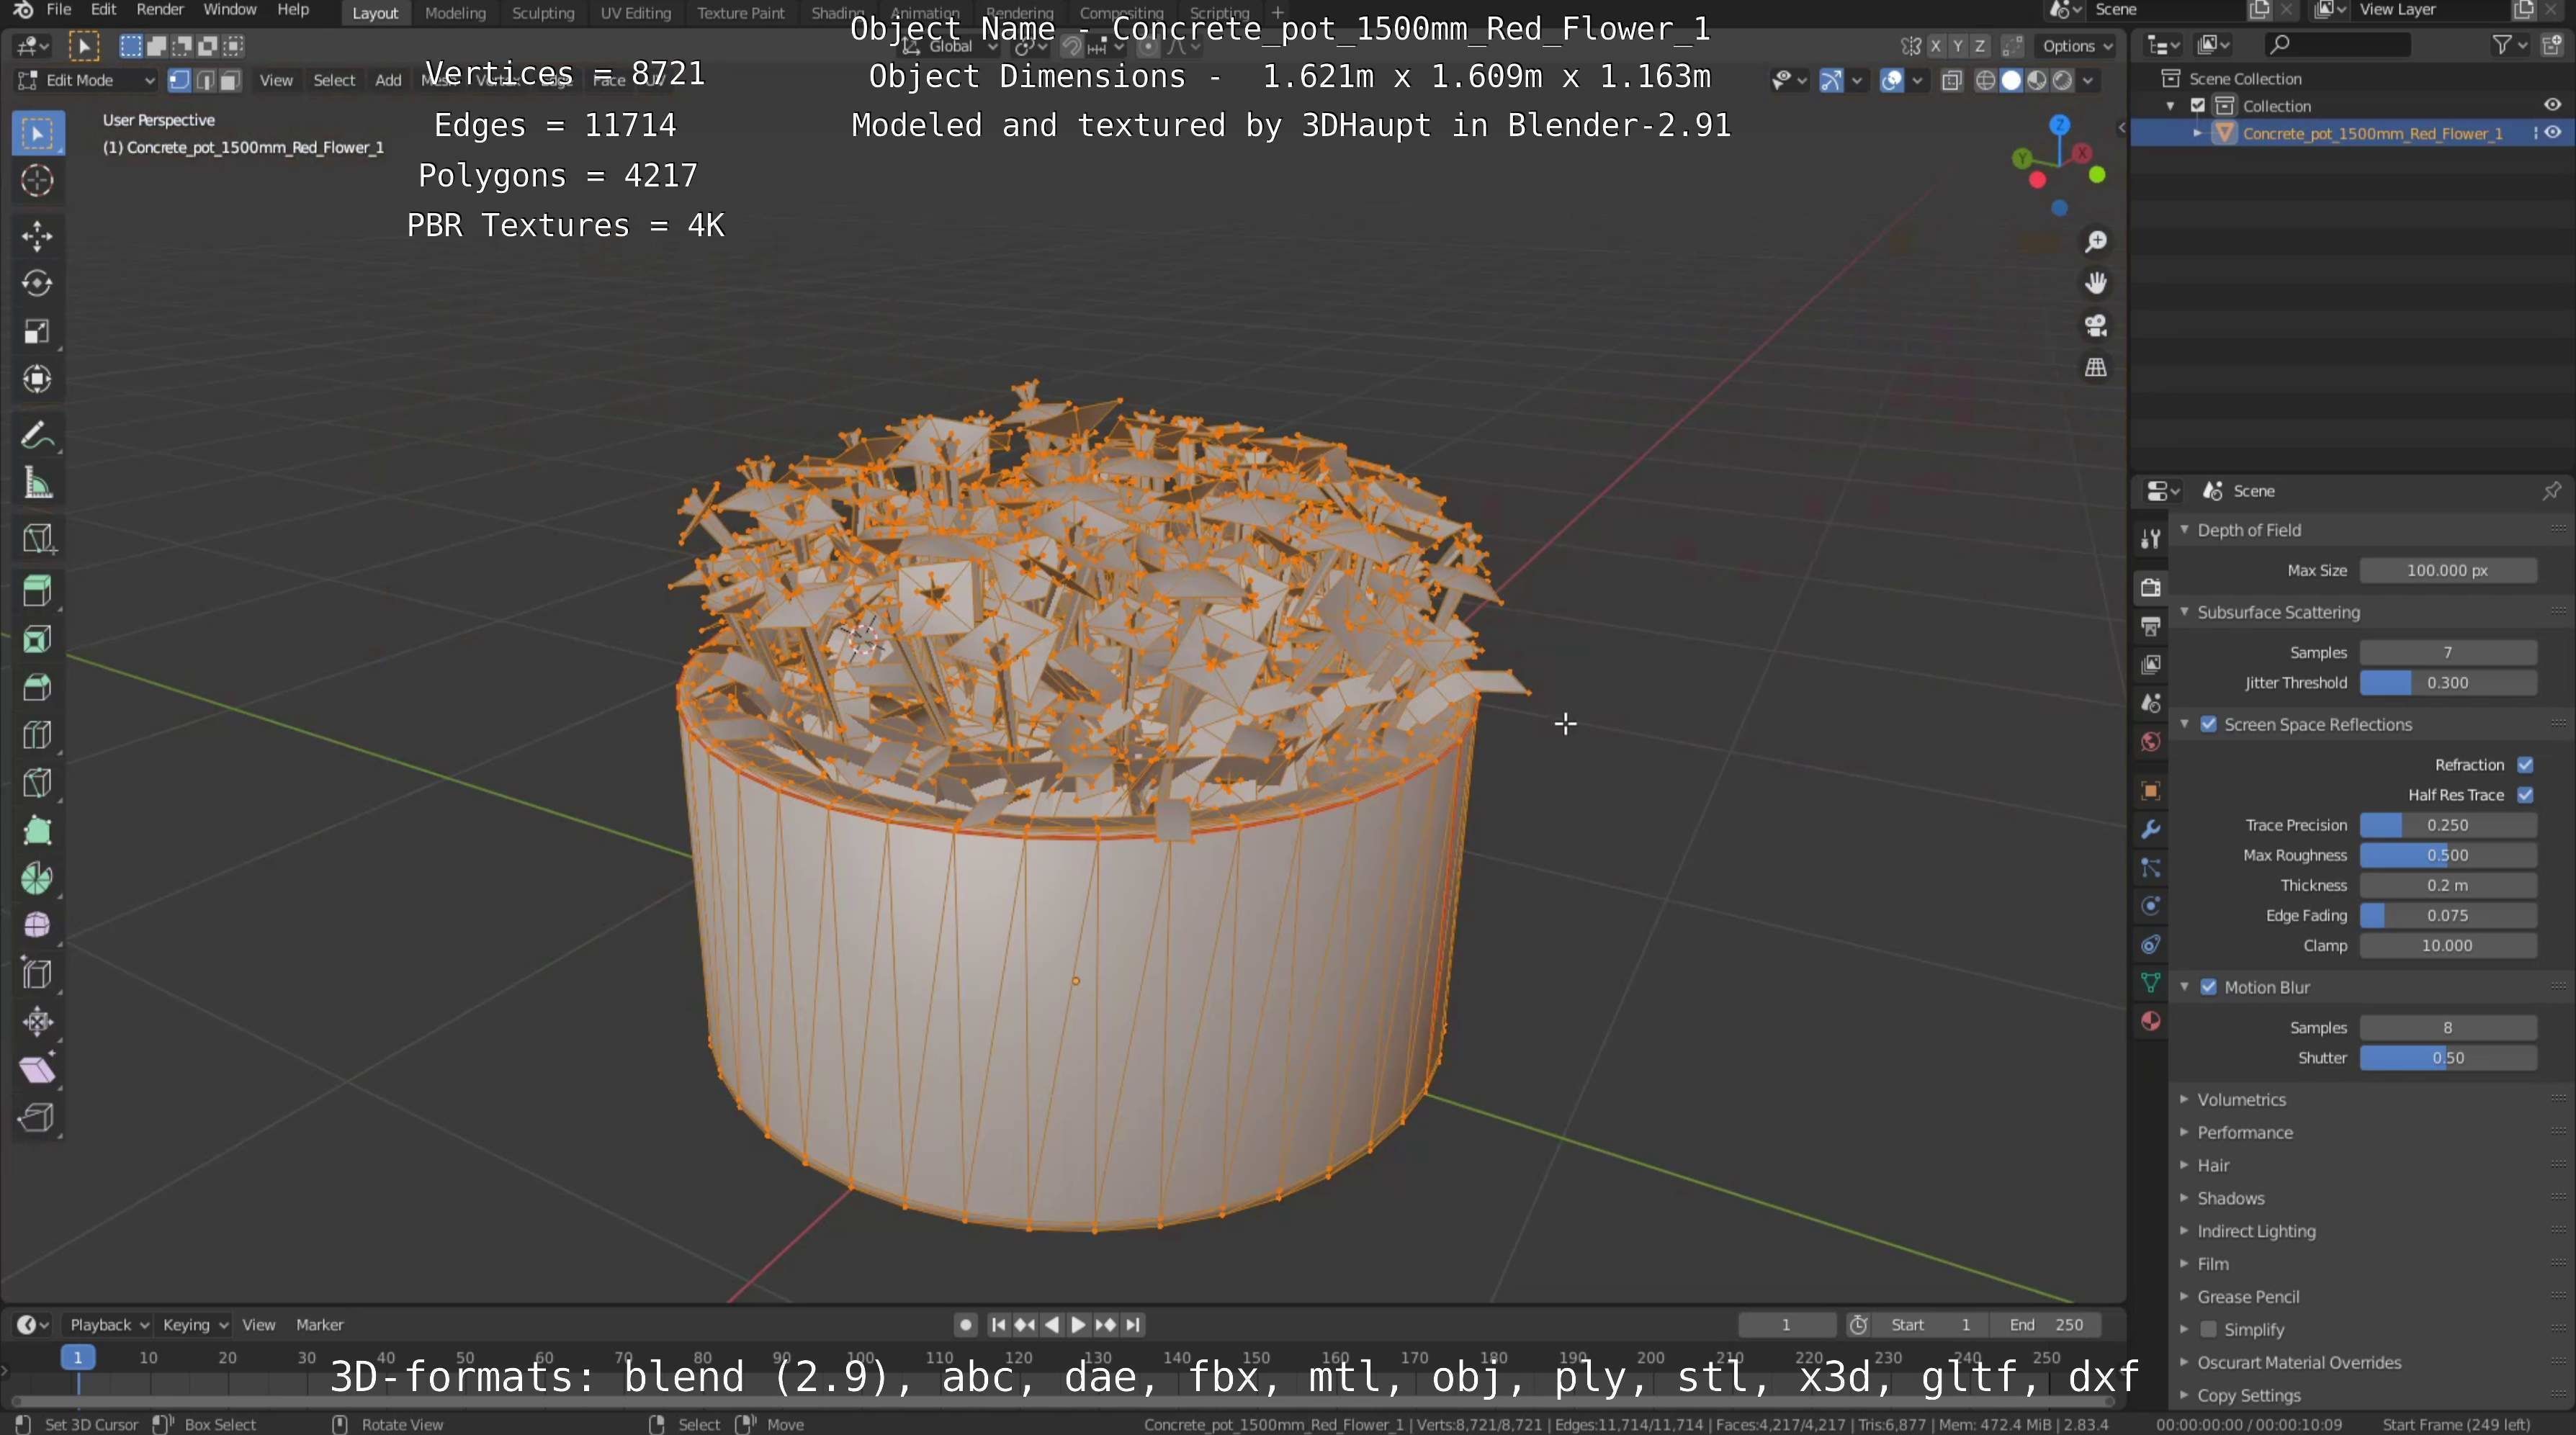2576x1435 pixels.
Task: Activate the Annotate pencil tool
Action: click(x=37, y=436)
